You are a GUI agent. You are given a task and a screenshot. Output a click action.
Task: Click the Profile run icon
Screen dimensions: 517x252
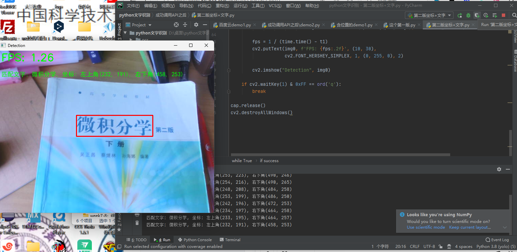click(x=486, y=15)
